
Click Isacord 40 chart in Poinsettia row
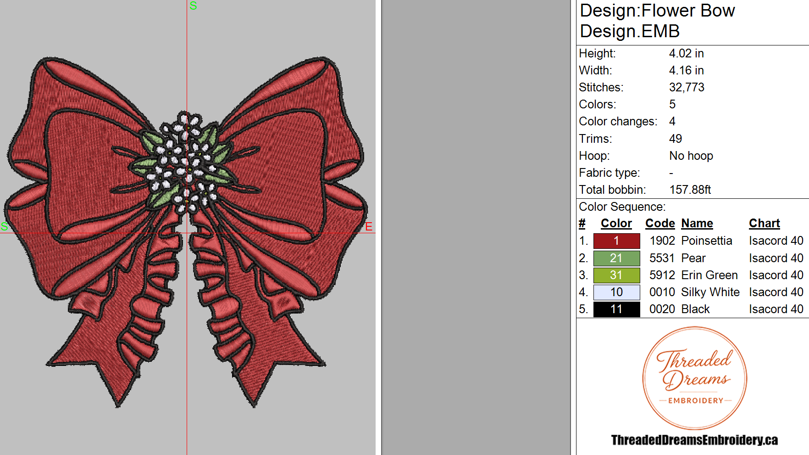click(776, 241)
